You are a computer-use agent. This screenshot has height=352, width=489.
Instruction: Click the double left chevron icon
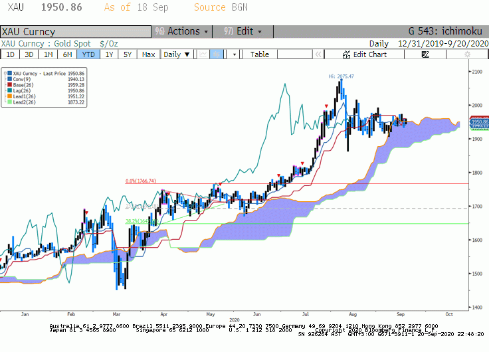pyautogui.click(x=318, y=54)
